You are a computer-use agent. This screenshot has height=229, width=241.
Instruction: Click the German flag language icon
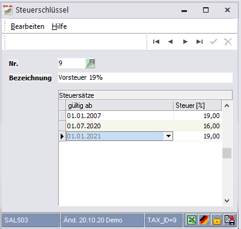coord(204,220)
